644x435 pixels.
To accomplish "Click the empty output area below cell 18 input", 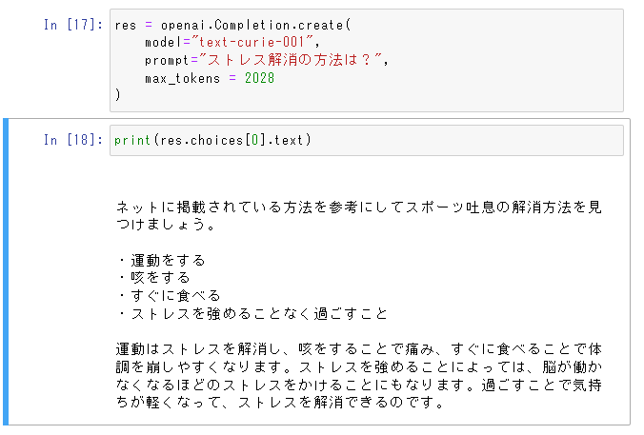I will 367,177.
